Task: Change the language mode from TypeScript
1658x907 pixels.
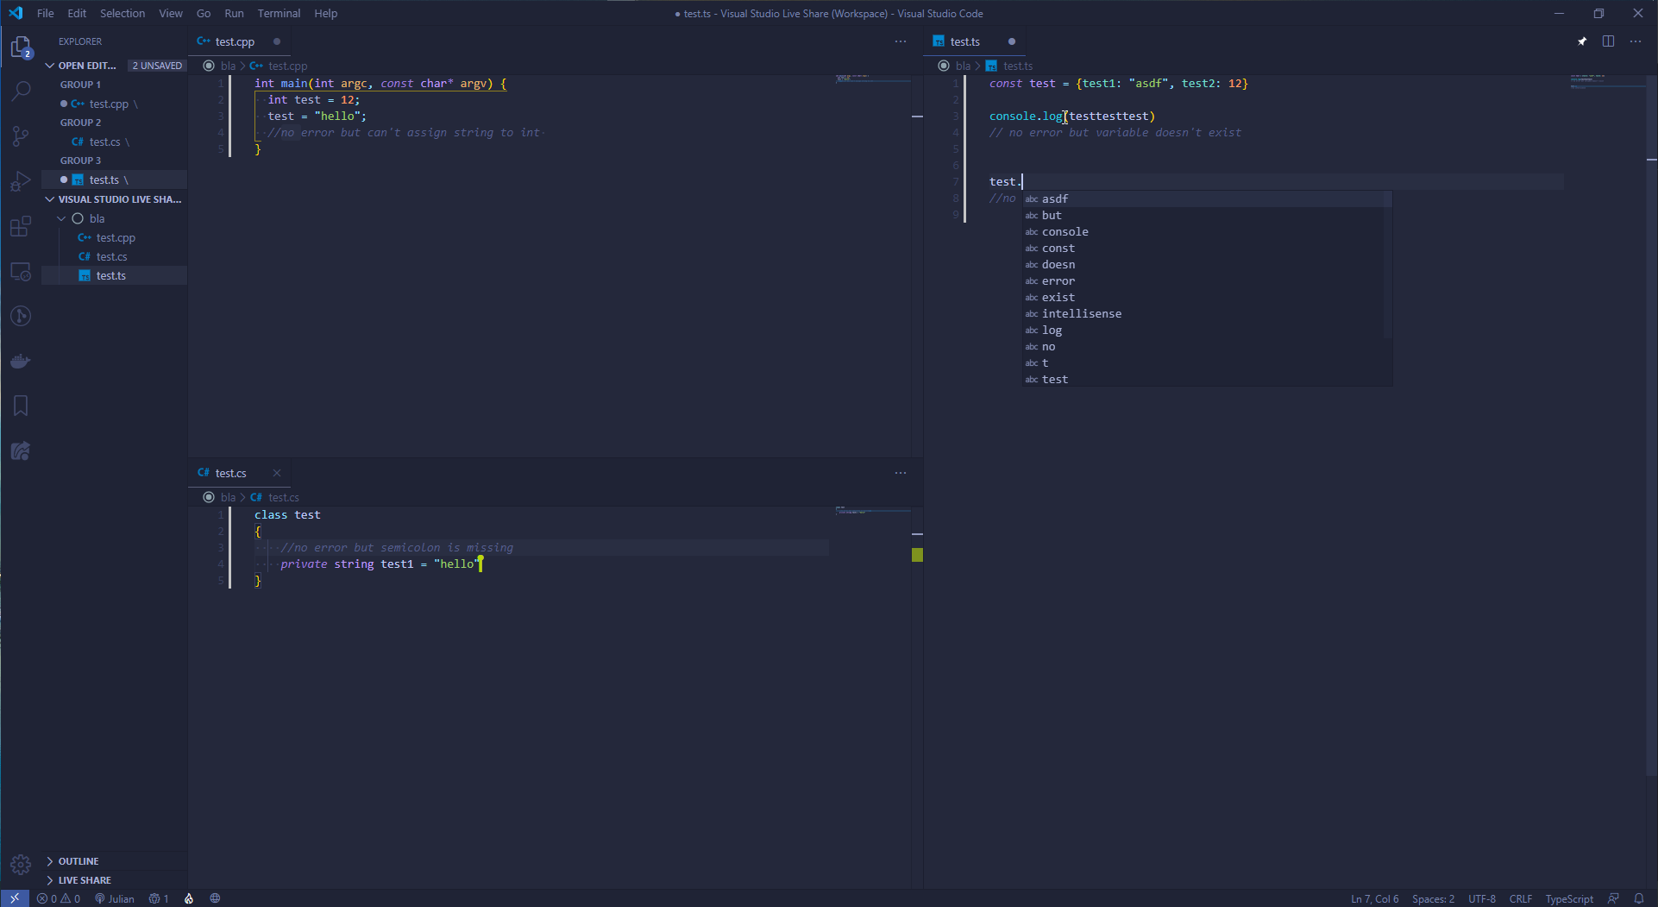Action: click(x=1569, y=898)
